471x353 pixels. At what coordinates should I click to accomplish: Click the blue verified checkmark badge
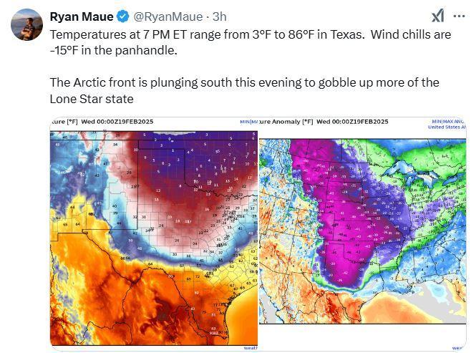click(123, 16)
